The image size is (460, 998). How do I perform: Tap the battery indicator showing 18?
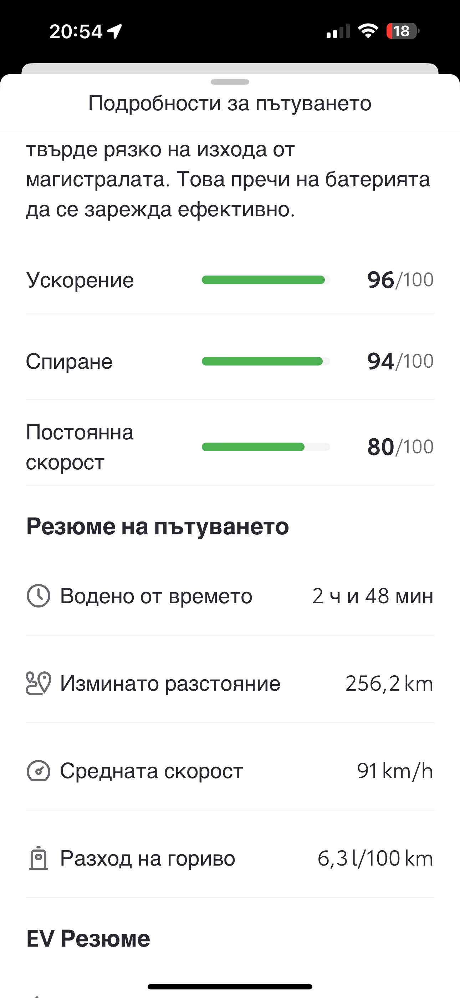pos(402,31)
